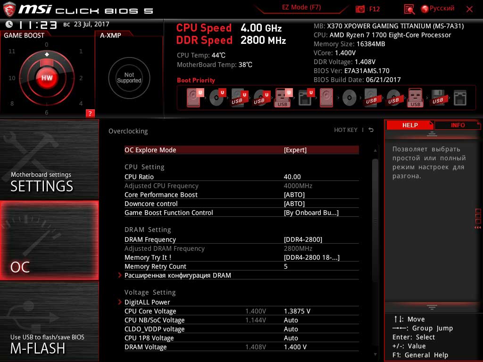Open the OC Explore Mode [Expert] option
Image resolution: width=483 pixels, height=362 pixels.
click(x=241, y=150)
